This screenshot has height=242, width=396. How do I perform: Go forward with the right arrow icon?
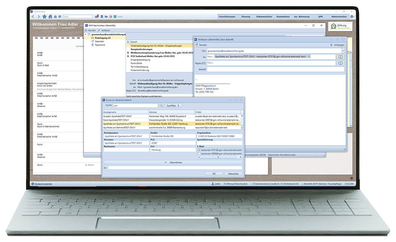[39, 17]
